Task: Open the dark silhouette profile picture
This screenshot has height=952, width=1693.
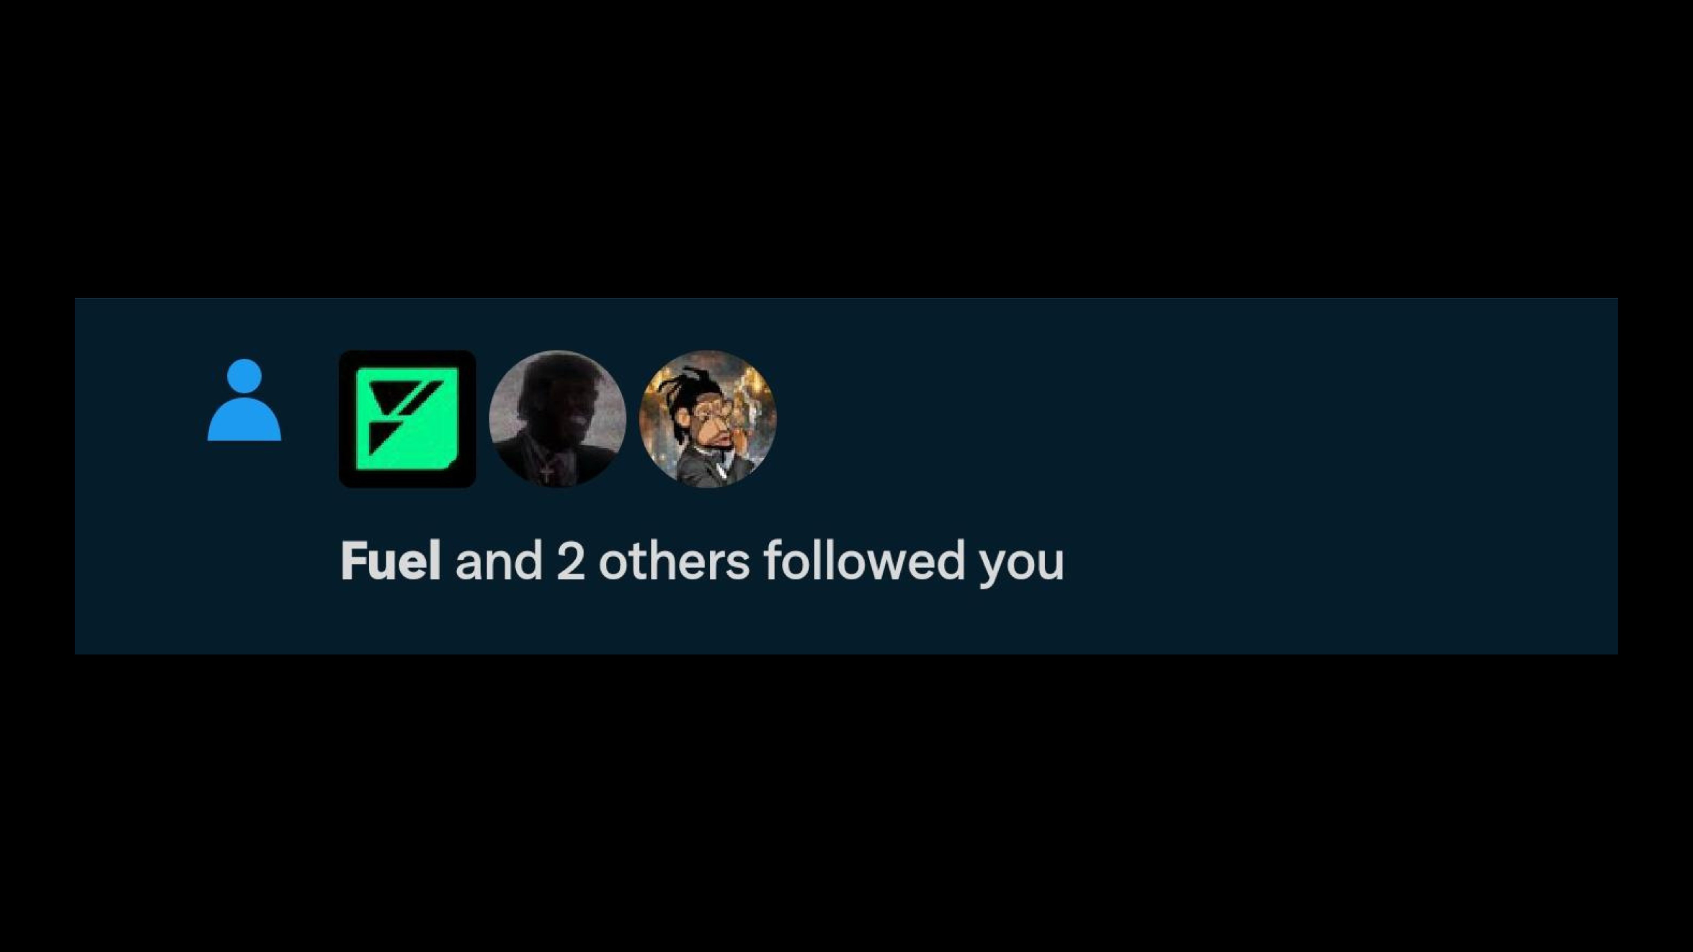Action: click(x=557, y=419)
